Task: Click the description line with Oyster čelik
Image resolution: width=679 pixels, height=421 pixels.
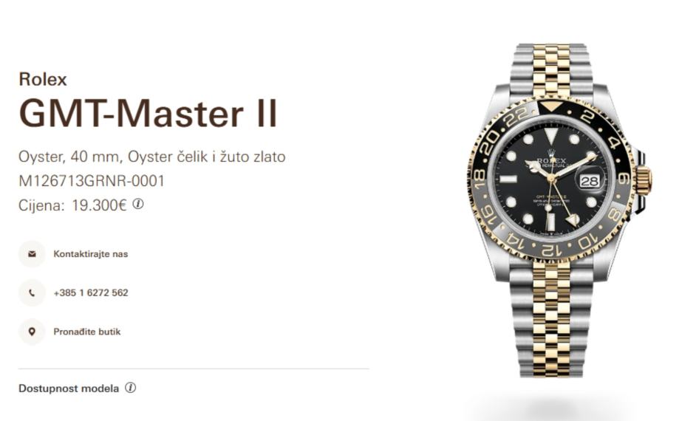Action: [151, 157]
